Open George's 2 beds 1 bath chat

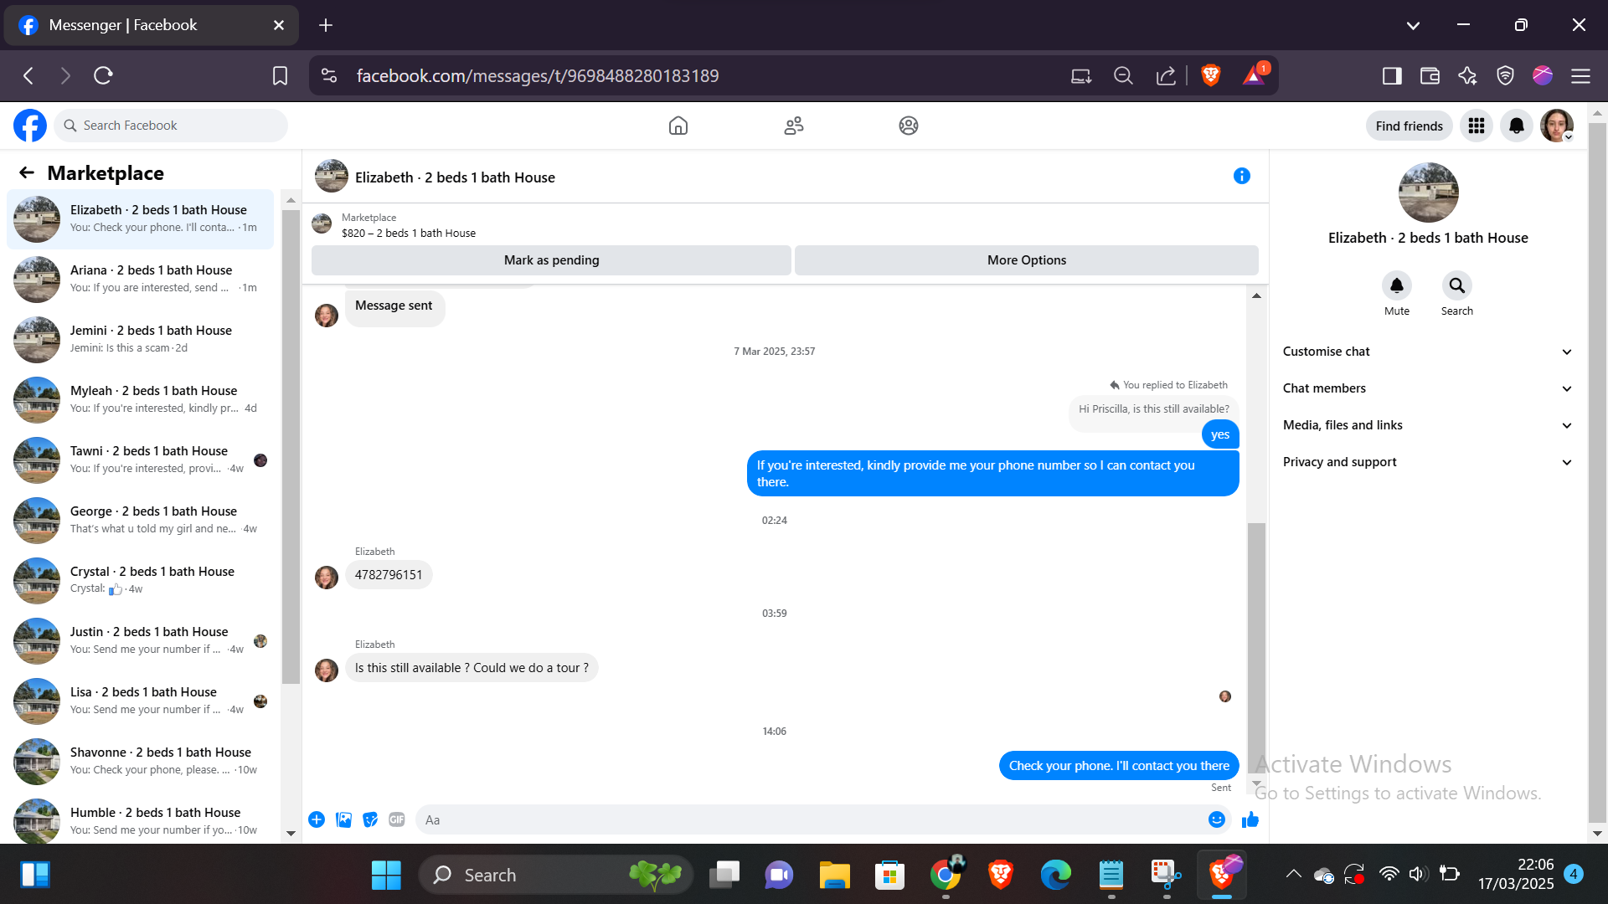140,521
